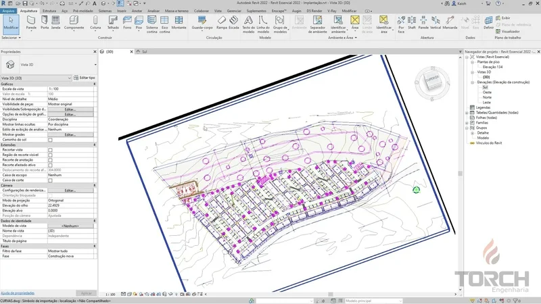Choose the Janela window tool
Screen dimensions: 541x304
(55, 23)
